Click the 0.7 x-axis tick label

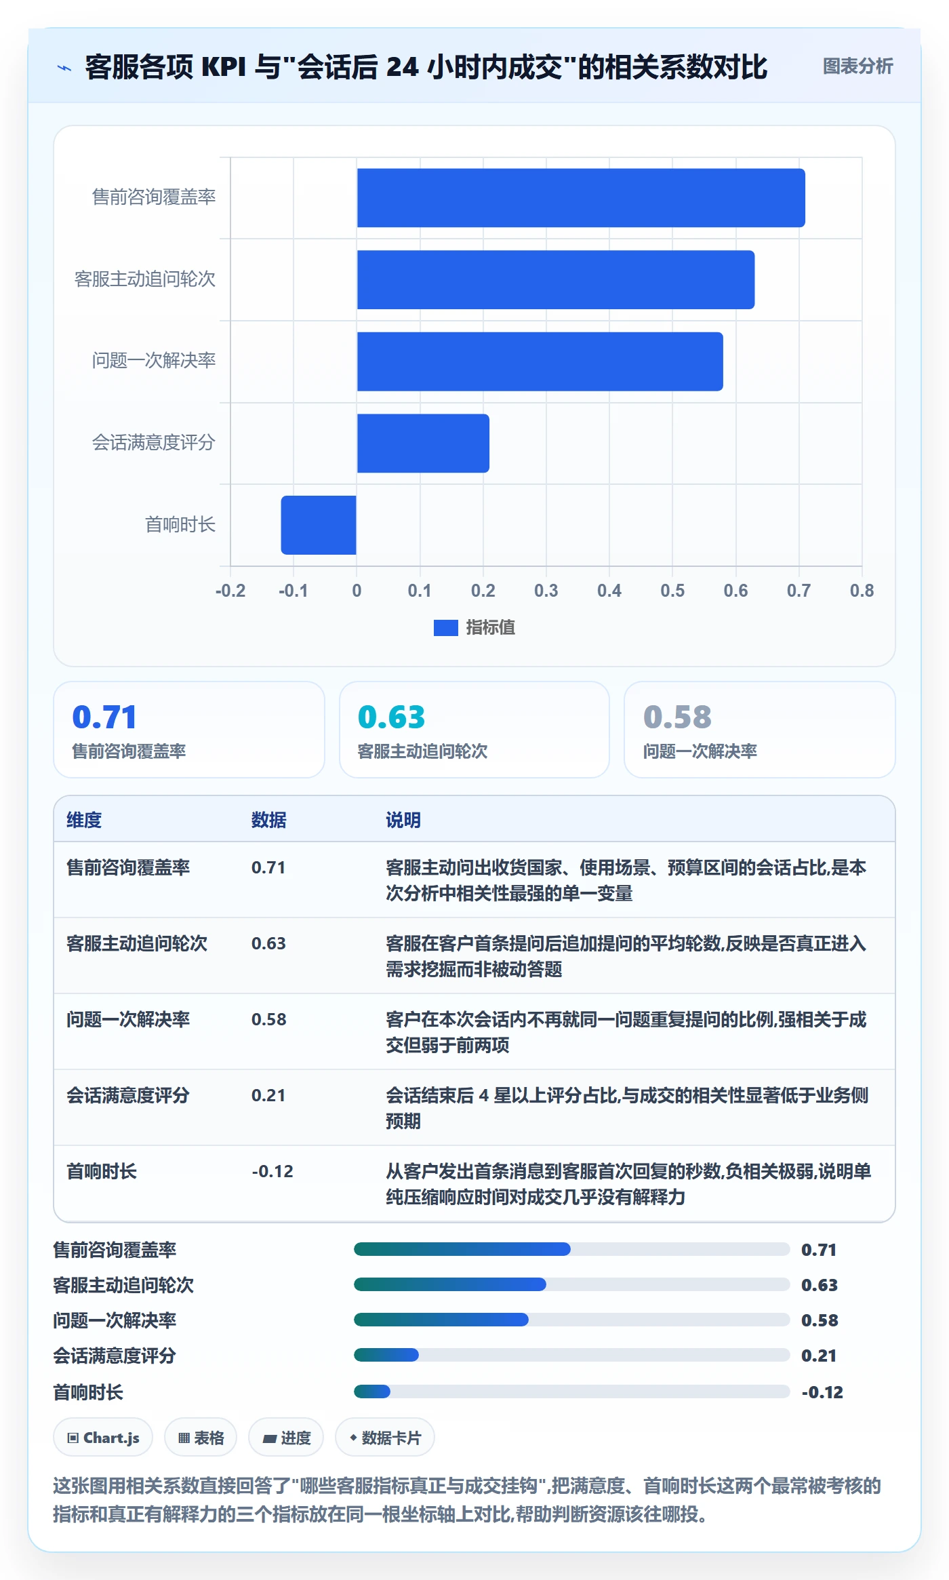[x=799, y=591]
